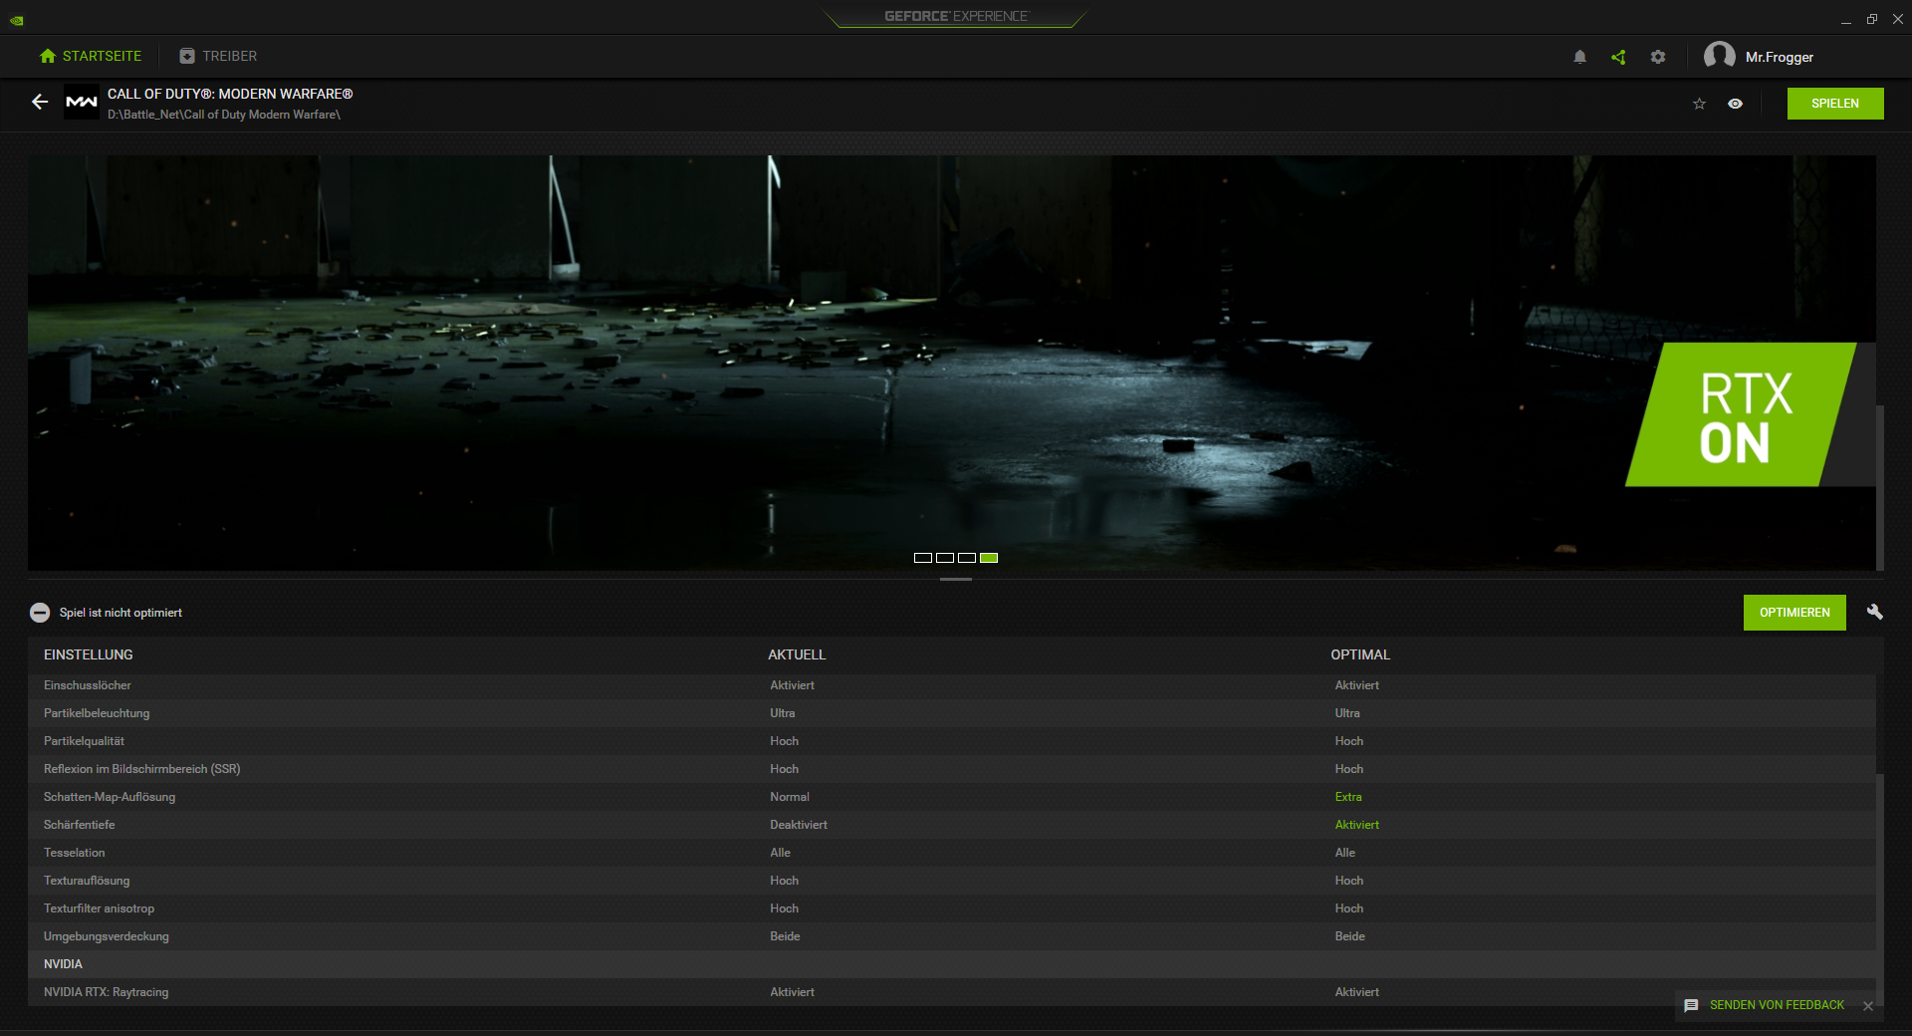Image resolution: width=1912 pixels, height=1036 pixels.
Task: Click the settings list scrollbar
Action: click(x=1880, y=890)
